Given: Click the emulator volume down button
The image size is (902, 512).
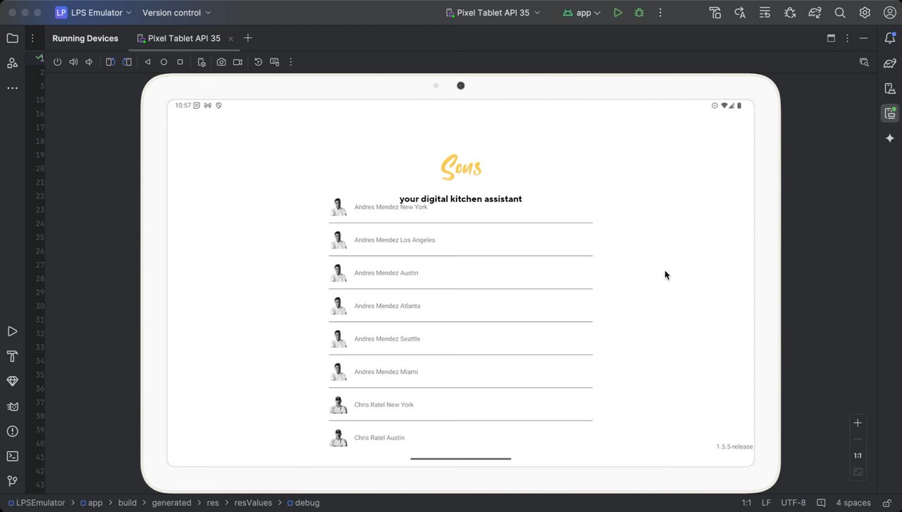Looking at the screenshot, I should 89,62.
